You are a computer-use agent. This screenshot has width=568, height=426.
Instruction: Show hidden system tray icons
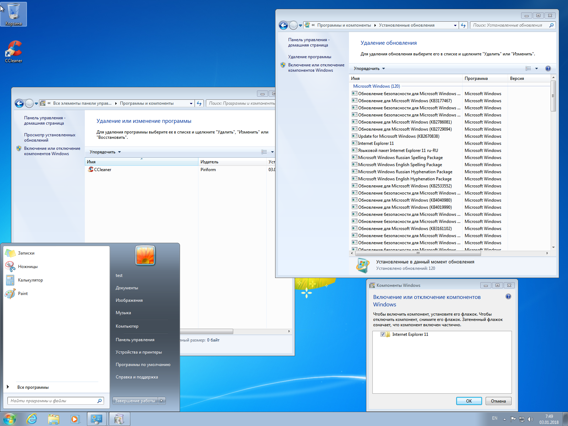pos(504,419)
